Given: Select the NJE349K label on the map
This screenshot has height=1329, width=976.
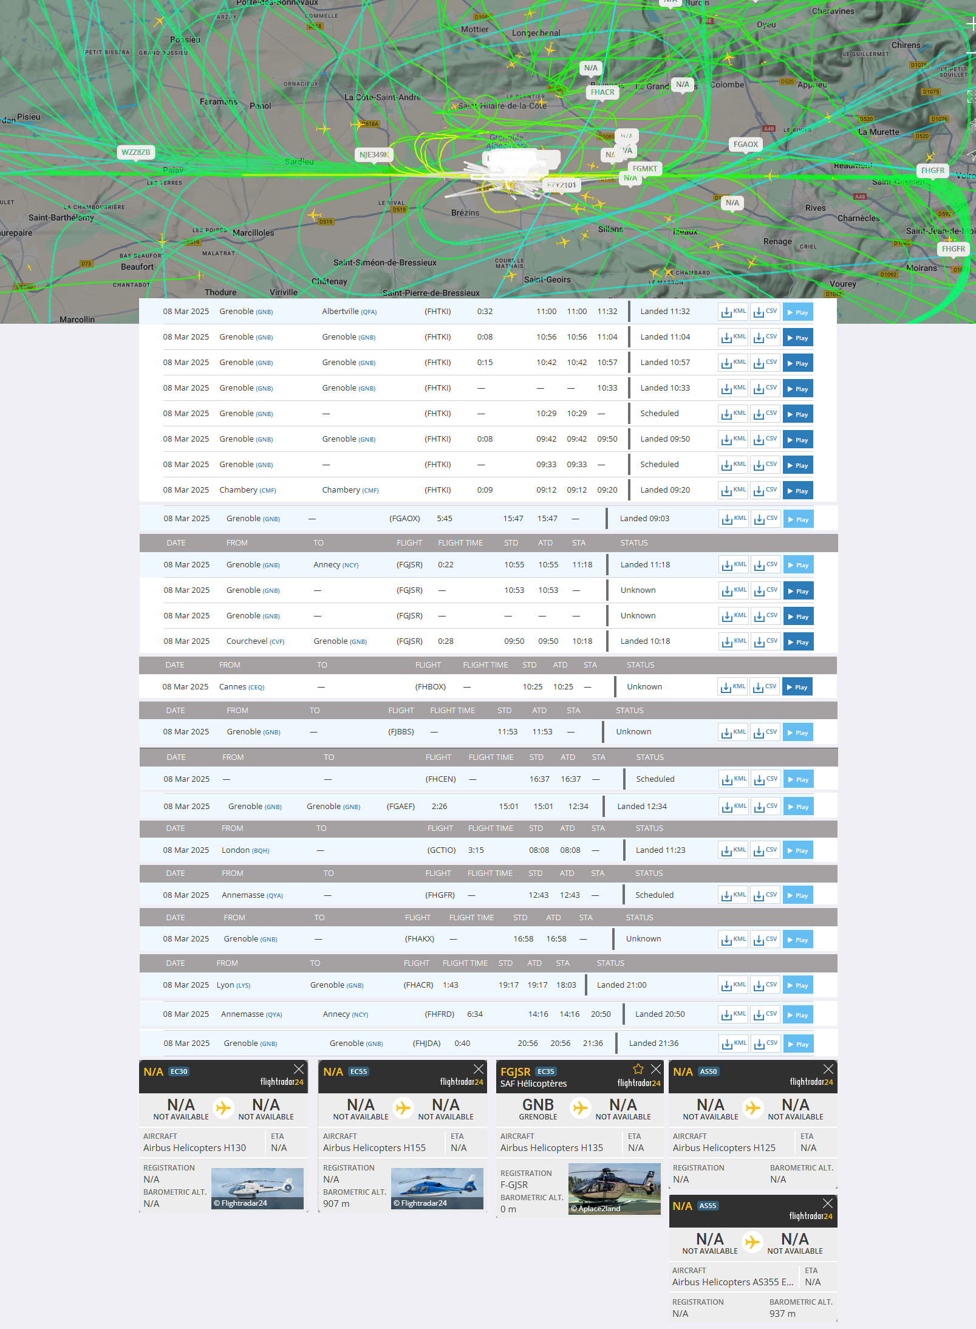Looking at the screenshot, I should click(x=374, y=155).
